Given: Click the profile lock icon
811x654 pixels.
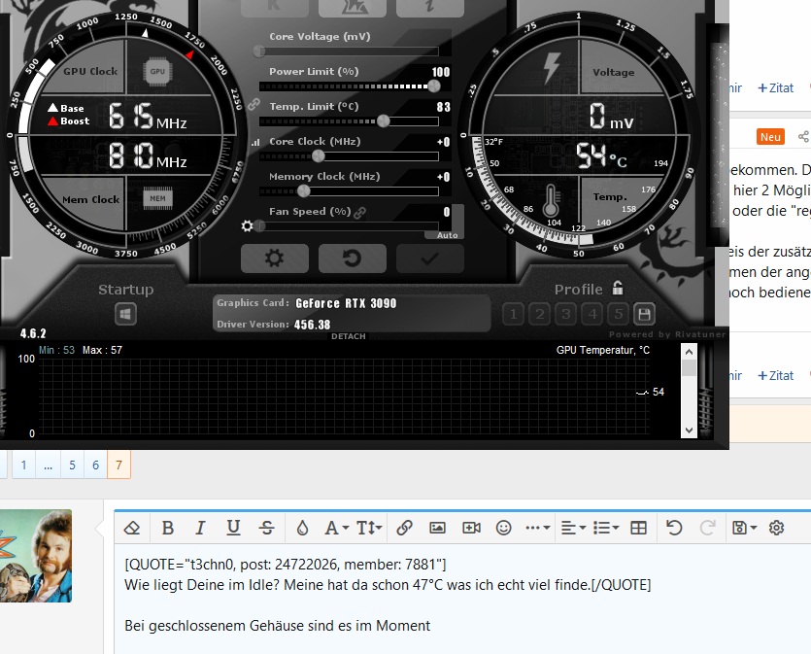Looking at the screenshot, I should (x=618, y=288).
